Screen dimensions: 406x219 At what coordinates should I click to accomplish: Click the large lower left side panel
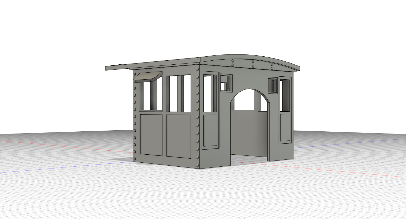151,135
